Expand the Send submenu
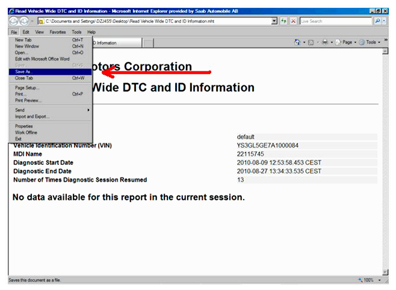This screenshot has width=396, height=290. [51, 110]
